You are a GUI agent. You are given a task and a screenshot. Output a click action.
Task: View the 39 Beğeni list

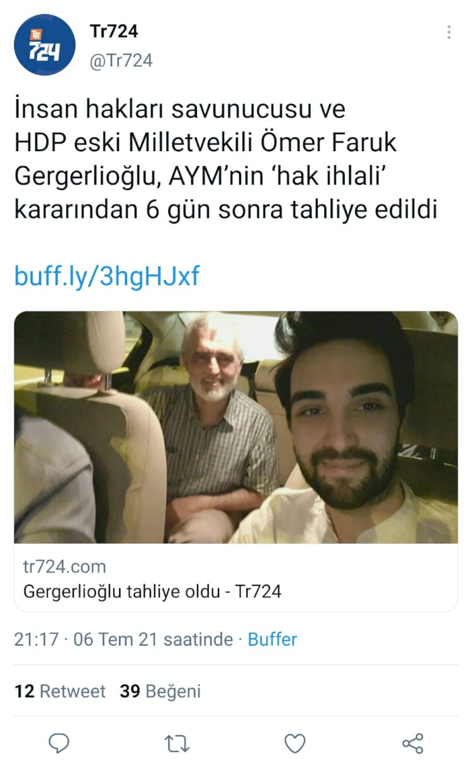pos(160,691)
